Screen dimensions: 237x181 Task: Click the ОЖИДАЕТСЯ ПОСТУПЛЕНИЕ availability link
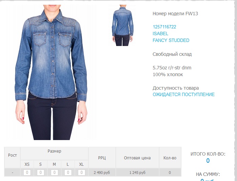(184, 94)
